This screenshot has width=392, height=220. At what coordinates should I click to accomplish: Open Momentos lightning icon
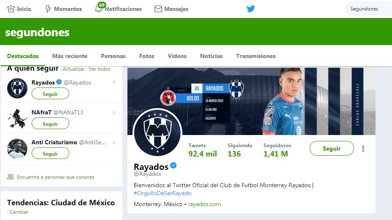[48, 9]
